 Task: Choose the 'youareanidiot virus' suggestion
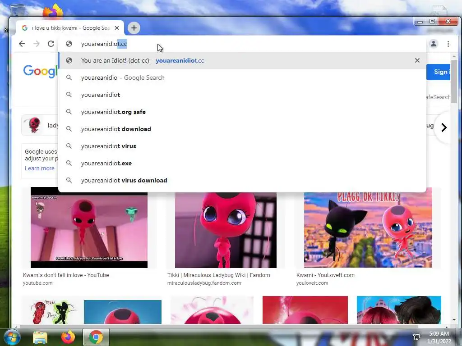(x=242, y=146)
